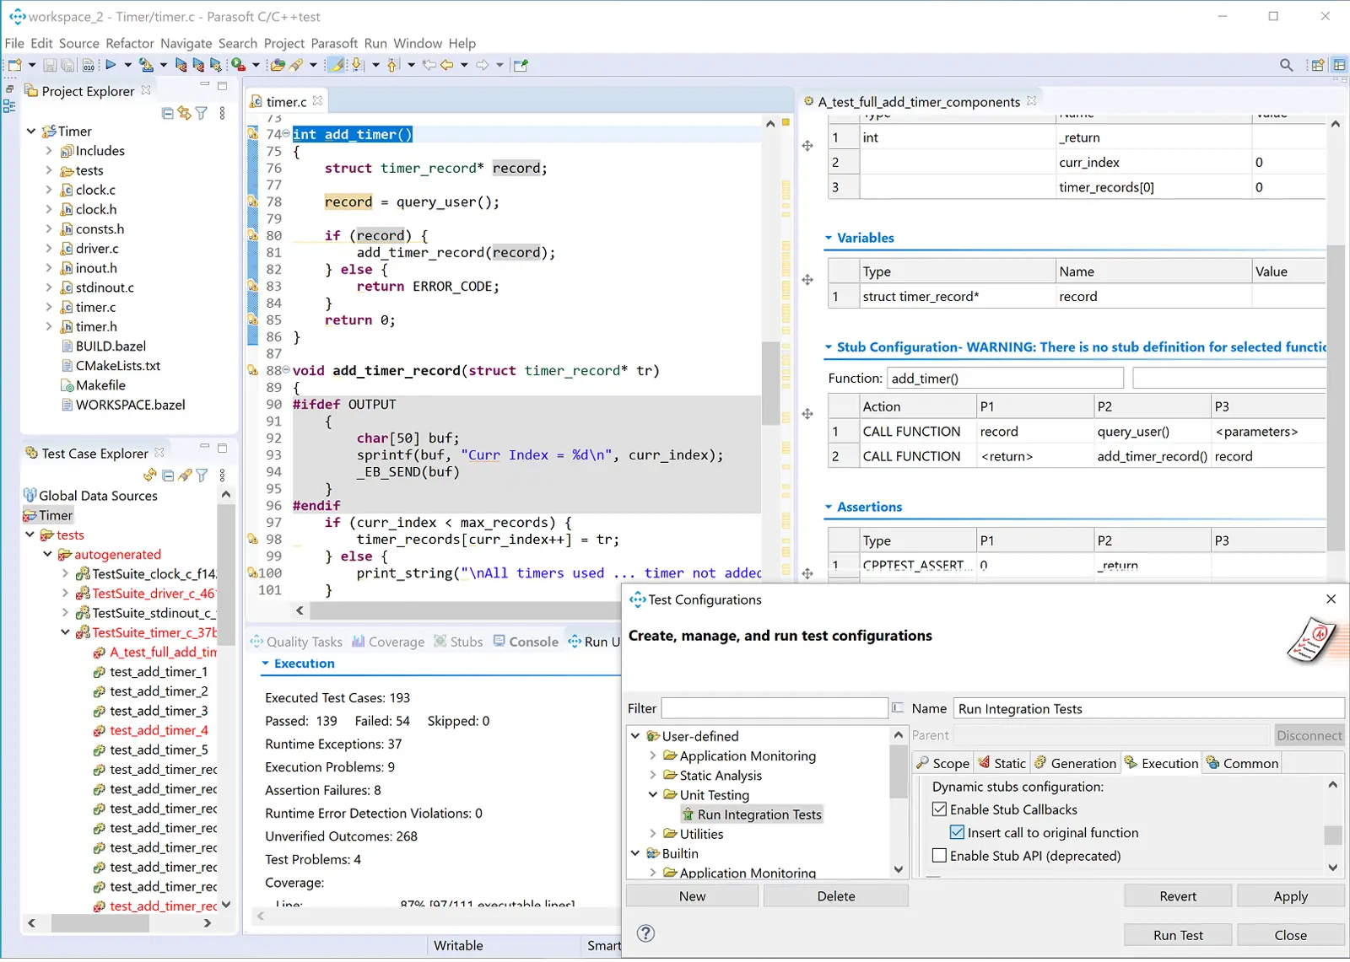Collapse All in Project Explorer
The image size is (1350, 962).
pyautogui.click(x=167, y=113)
